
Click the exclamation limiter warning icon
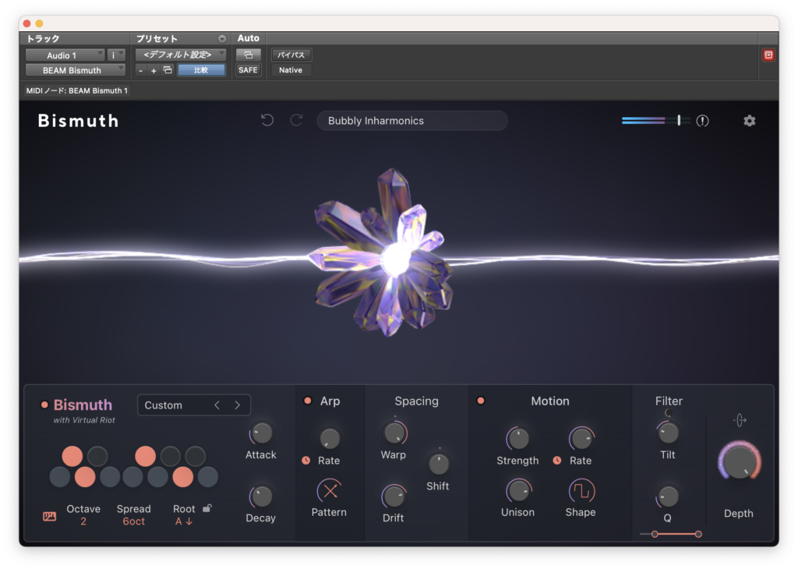pyautogui.click(x=702, y=121)
